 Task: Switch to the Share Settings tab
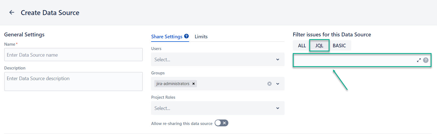coord(167,37)
